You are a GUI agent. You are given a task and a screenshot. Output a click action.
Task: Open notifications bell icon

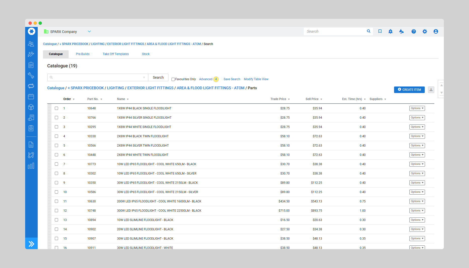[x=390, y=31]
